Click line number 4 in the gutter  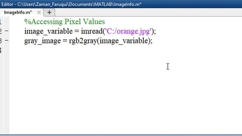1,50
